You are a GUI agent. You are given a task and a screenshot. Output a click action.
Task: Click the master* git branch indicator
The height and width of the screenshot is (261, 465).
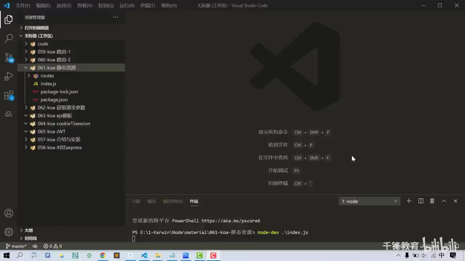click(x=16, y=246)
